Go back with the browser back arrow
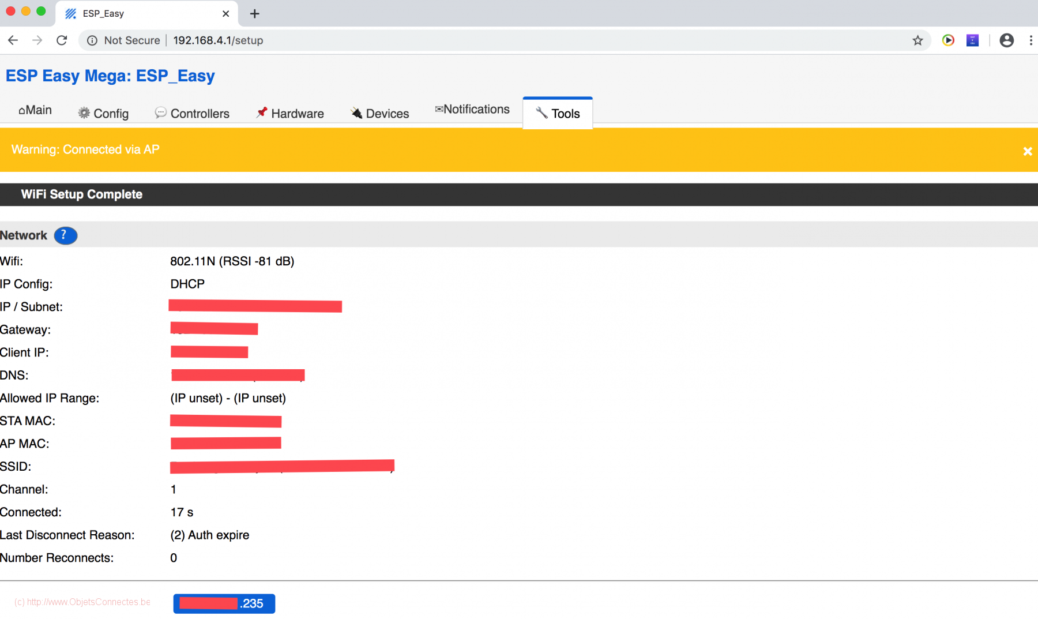1038x619 pixels. [x=13, y=40]
